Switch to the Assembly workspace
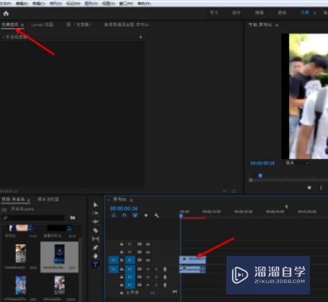The image size is (328, 302). click(236, 13)
